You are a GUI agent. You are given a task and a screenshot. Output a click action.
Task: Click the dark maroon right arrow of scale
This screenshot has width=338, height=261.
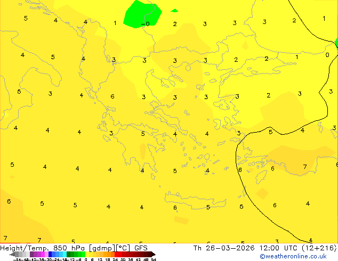[154, 254]
